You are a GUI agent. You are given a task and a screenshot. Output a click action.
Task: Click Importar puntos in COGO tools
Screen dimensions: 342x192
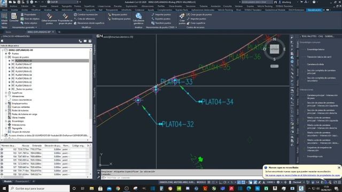point(161,14)
